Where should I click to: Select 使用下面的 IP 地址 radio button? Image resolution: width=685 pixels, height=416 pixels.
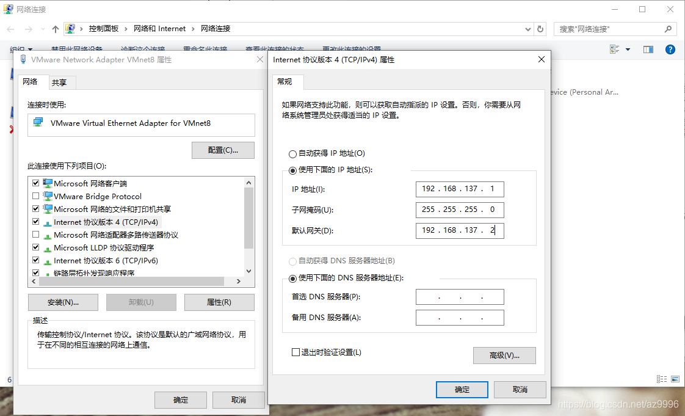click(292, 170)
